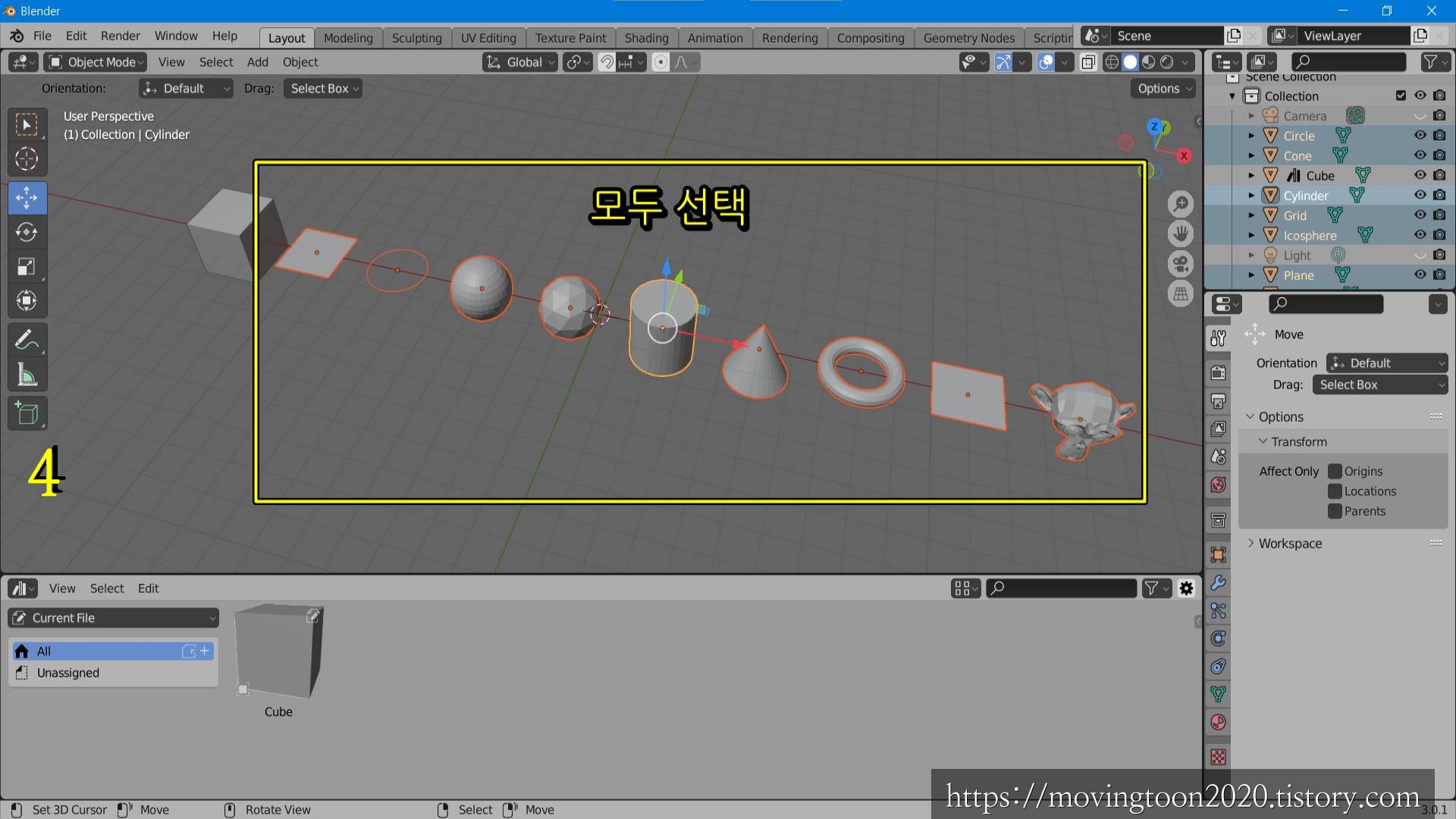1456x819 pixels.
Task: Open the Drag Select Box dropdown in header
Action: pyautogui.click(x=322, y=89)
